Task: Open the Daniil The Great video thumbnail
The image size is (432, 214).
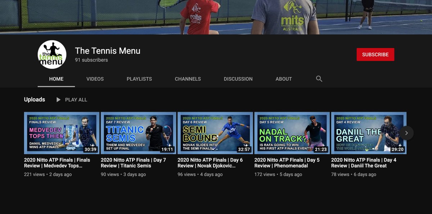Action: (x=369, y=133)
